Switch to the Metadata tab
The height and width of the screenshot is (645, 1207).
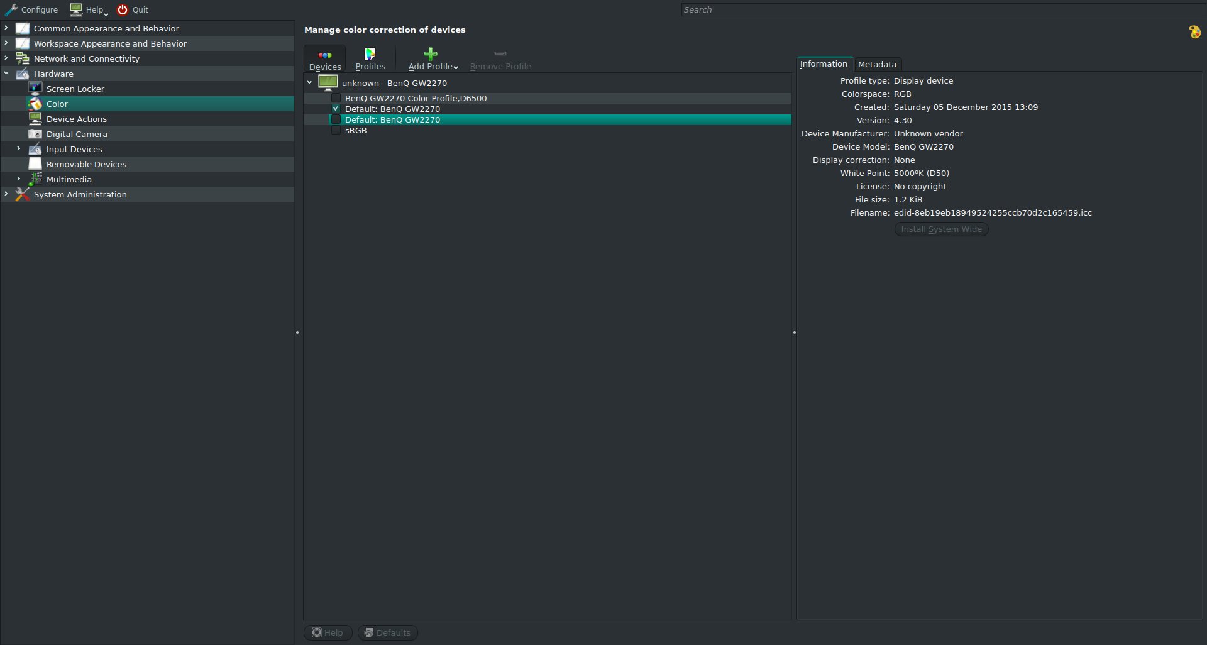(877, 64)
